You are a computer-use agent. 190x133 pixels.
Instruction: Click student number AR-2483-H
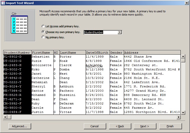tap(12, 65)
